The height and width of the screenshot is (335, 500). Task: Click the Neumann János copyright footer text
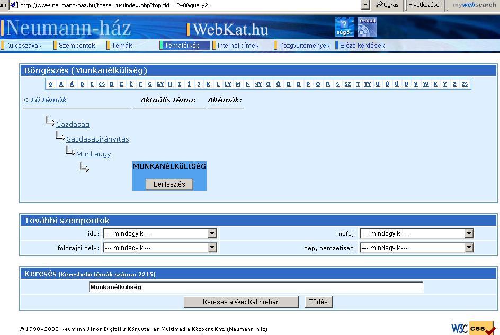(144, 329)
